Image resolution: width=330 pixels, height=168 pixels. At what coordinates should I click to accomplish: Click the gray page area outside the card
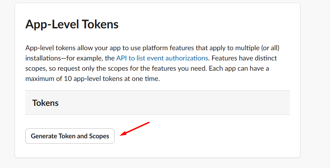pyautogui.click(x=315, y=85)
